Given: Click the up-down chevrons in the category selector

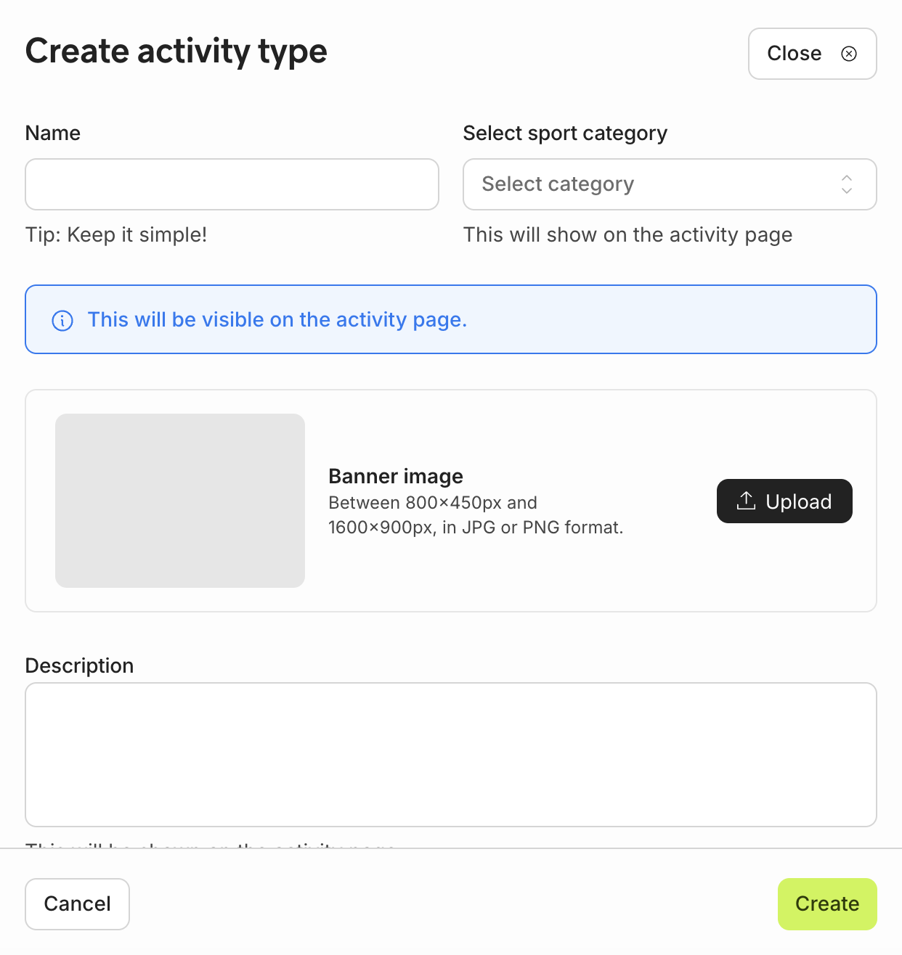Looking at the screenshot, I should pos(847,184).
